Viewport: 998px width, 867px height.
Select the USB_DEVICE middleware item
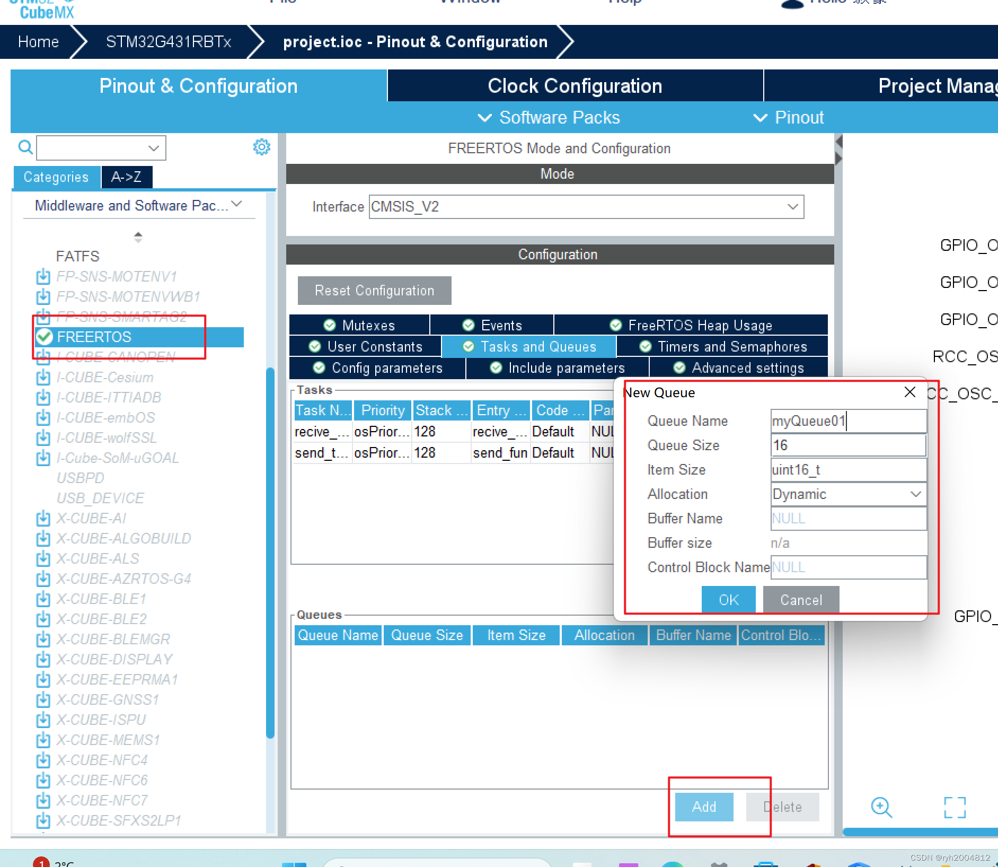click(x=100, y=498)
